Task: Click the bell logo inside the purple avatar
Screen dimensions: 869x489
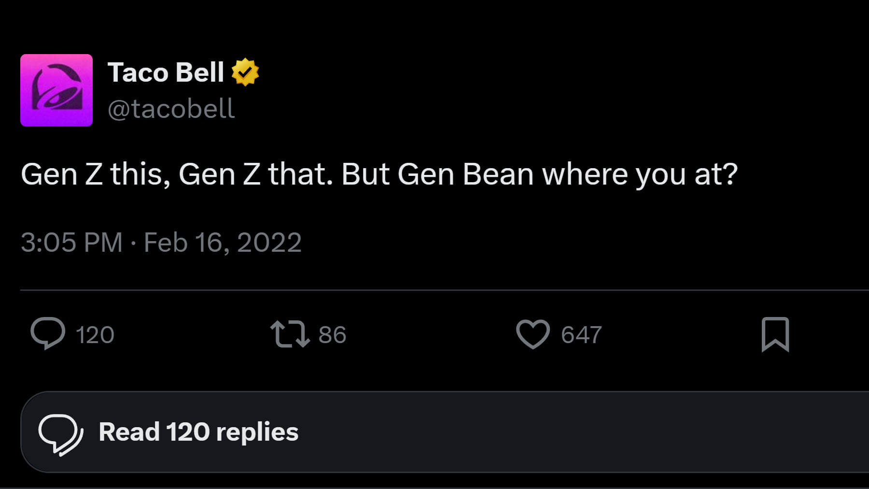Action: pos(56,87)
